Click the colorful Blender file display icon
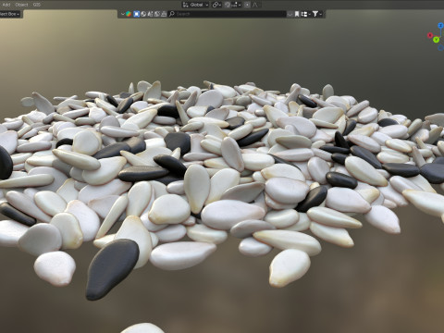 tap(129, 14)
